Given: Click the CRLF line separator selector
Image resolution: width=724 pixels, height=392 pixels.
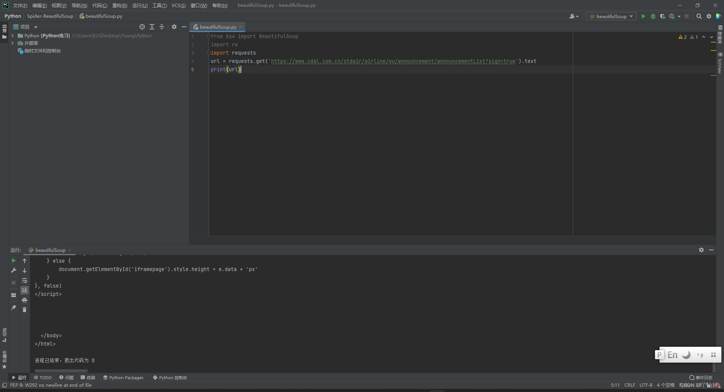Looking at the screenshot, I should coord(630,385).
